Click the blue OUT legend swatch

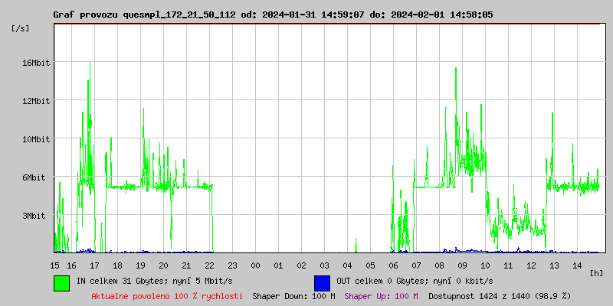(x=322, y=282)
